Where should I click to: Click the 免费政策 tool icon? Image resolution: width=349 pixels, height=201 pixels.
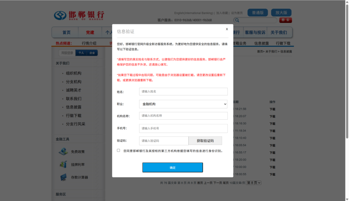[63, 151]
